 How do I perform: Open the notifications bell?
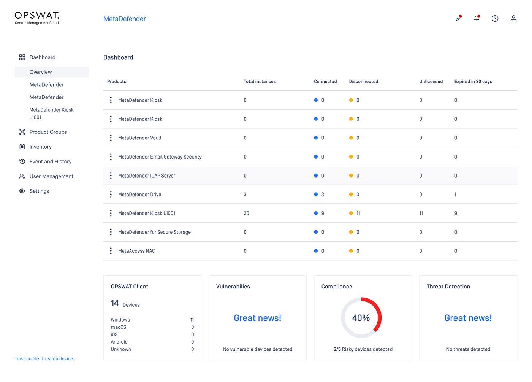pyautogui.click(x=477, y=18)
